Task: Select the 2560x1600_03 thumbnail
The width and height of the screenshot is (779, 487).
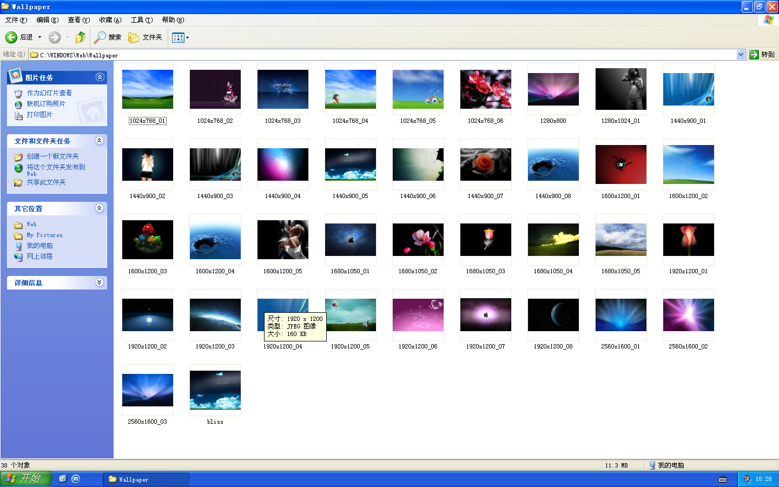Action: 148,390
